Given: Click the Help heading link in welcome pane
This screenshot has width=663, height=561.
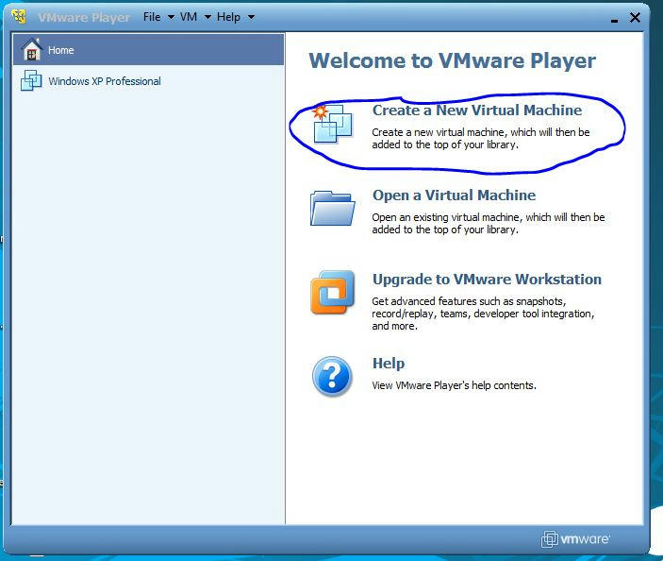Looking at the screenshot, I should pos(389,364).
